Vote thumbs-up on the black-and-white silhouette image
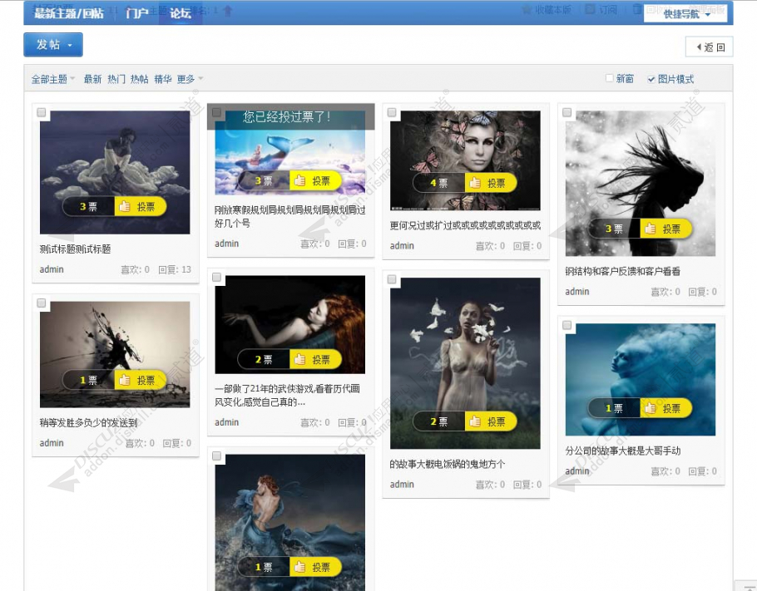This screenshot has width=757, height=591. click(666, 229)
